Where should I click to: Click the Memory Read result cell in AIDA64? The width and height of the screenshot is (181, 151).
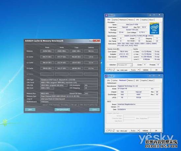pyautogui.click(x=47, y=51)
